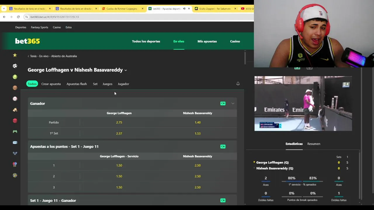The width and height of the screenshot is (374, 210).
Task: Switch to the Resumen tab
Action: (x=314, y=144)
